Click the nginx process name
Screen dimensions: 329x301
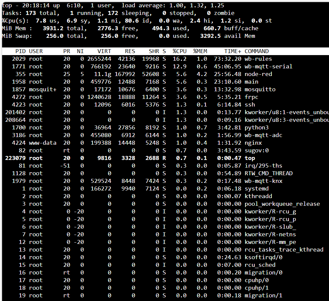pyautogui.click(x=253, y=143)
